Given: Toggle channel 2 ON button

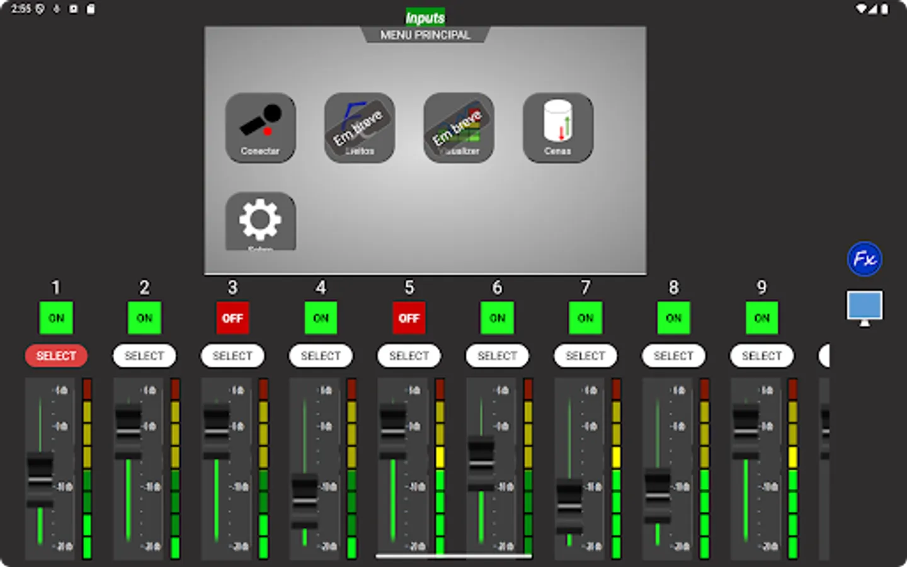Looking at the screenshot, I should 144,318.
